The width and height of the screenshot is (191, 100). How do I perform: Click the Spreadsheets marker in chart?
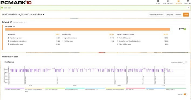tap(128, 80)
